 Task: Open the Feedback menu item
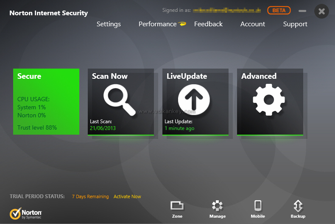point(208,24)
